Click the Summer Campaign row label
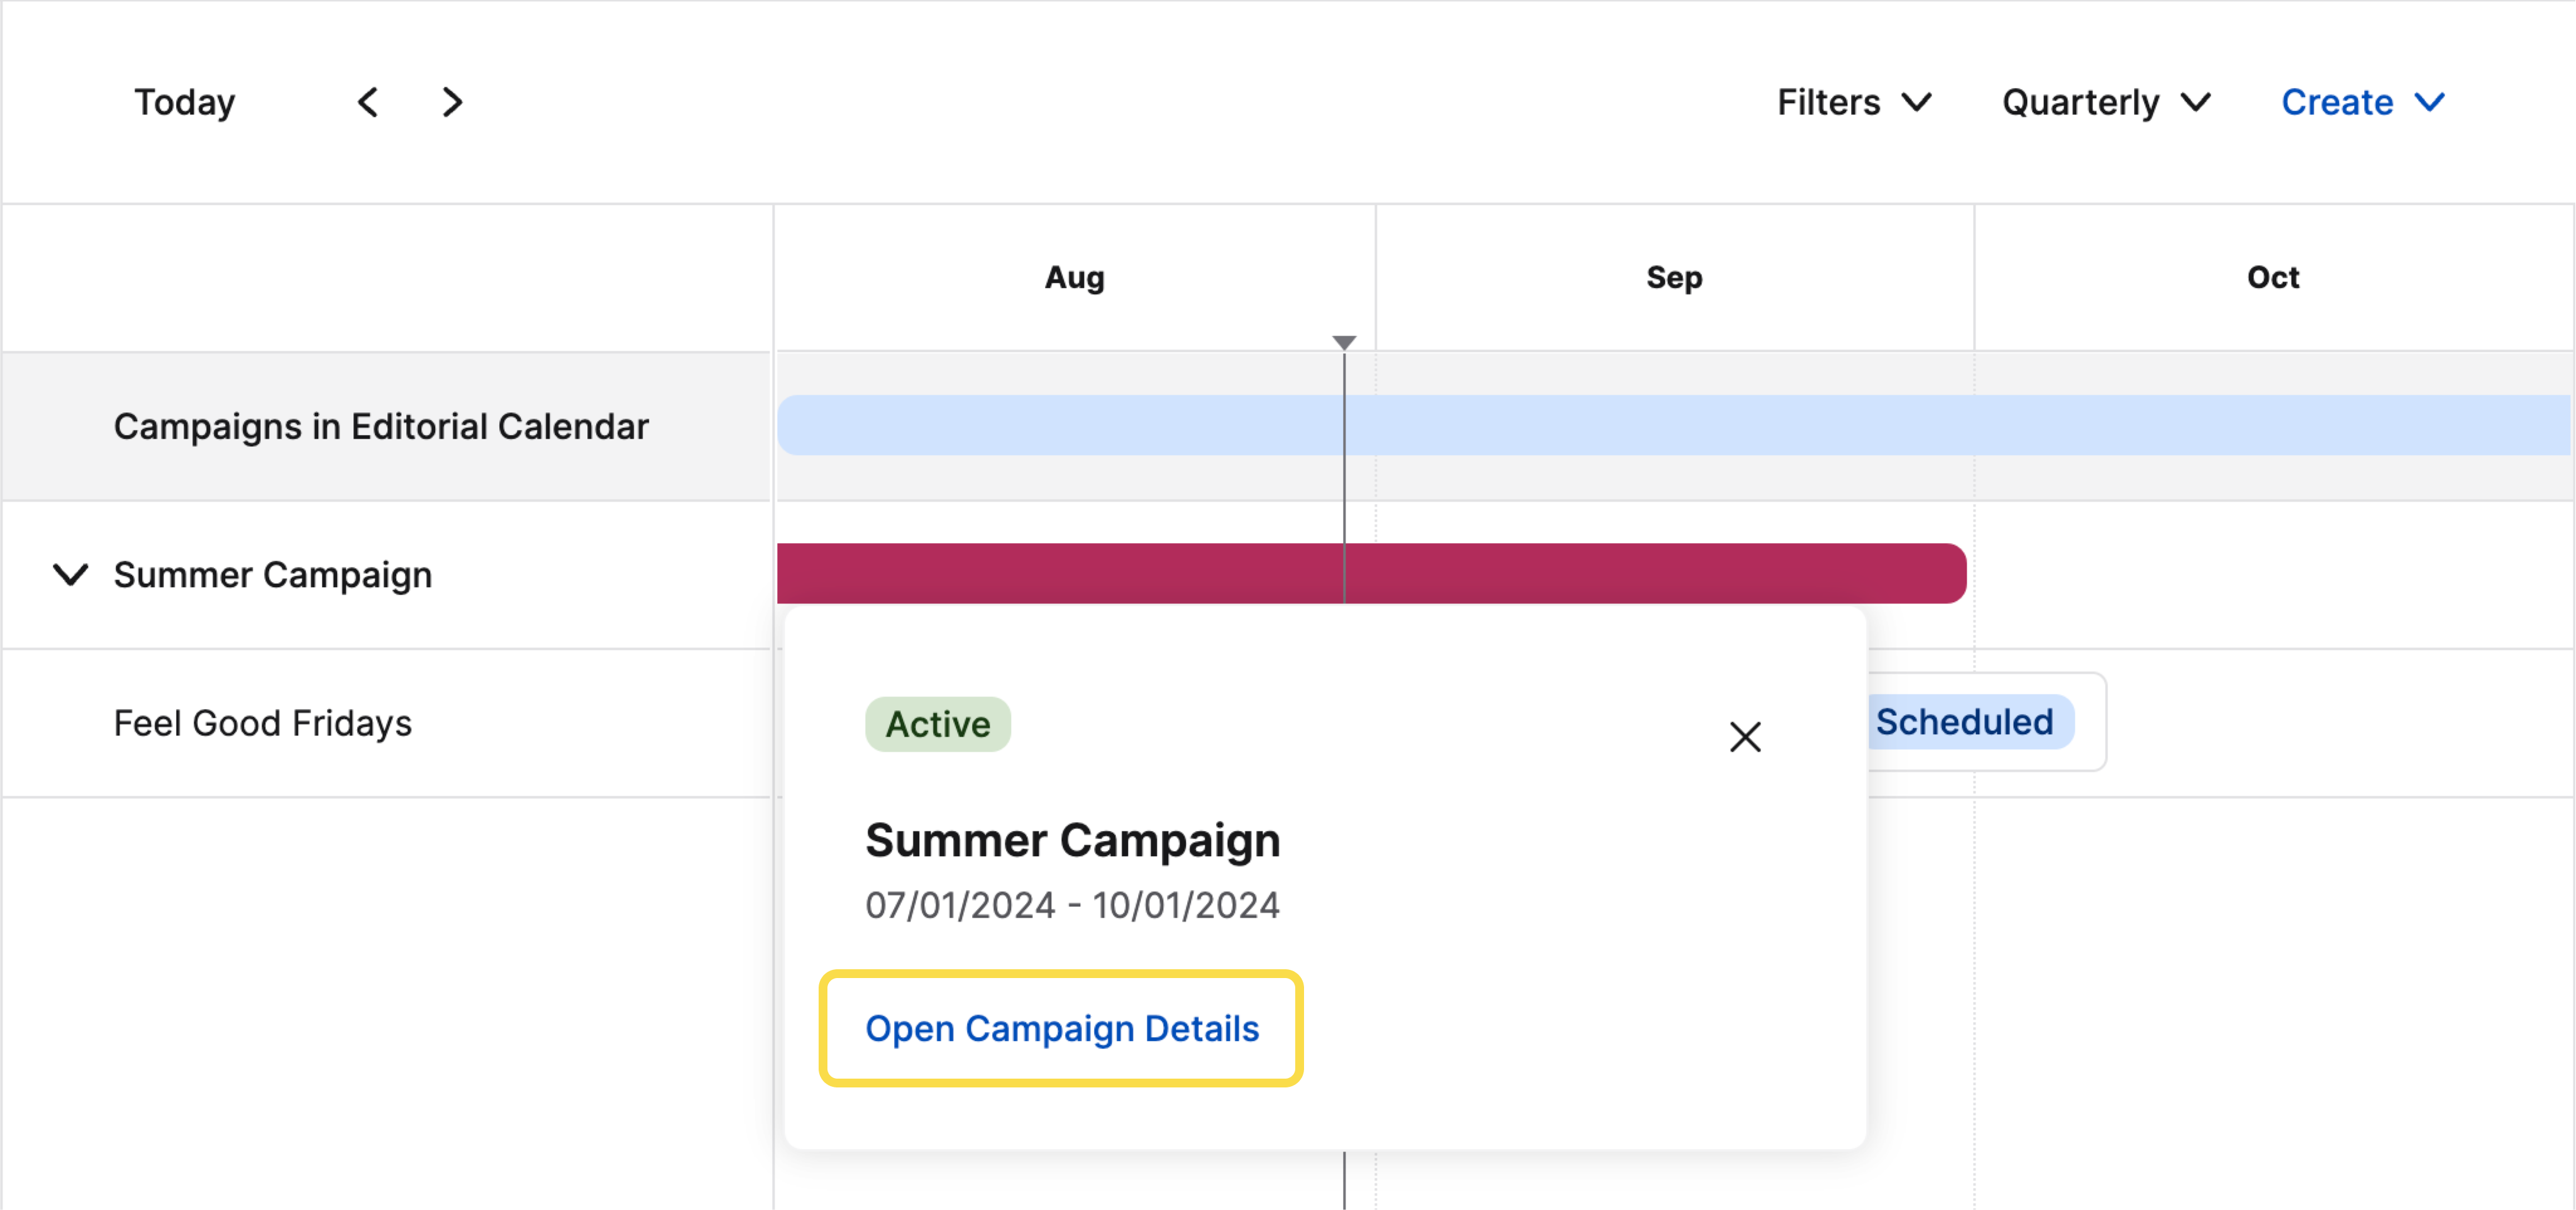This screenshot has width=2576, height=1210. (272, 575)
